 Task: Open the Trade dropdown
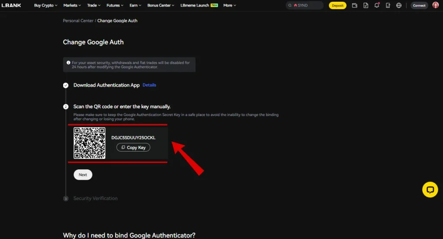coord(93,5)
